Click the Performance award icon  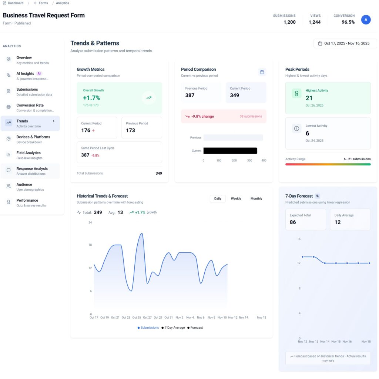[x=9, y=202]
